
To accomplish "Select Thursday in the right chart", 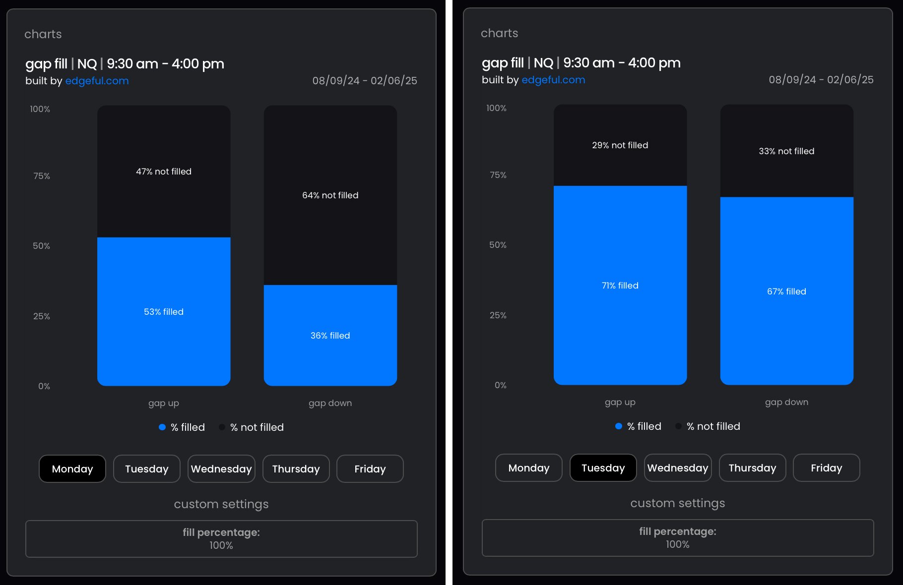I will click(x=753, y=468).
